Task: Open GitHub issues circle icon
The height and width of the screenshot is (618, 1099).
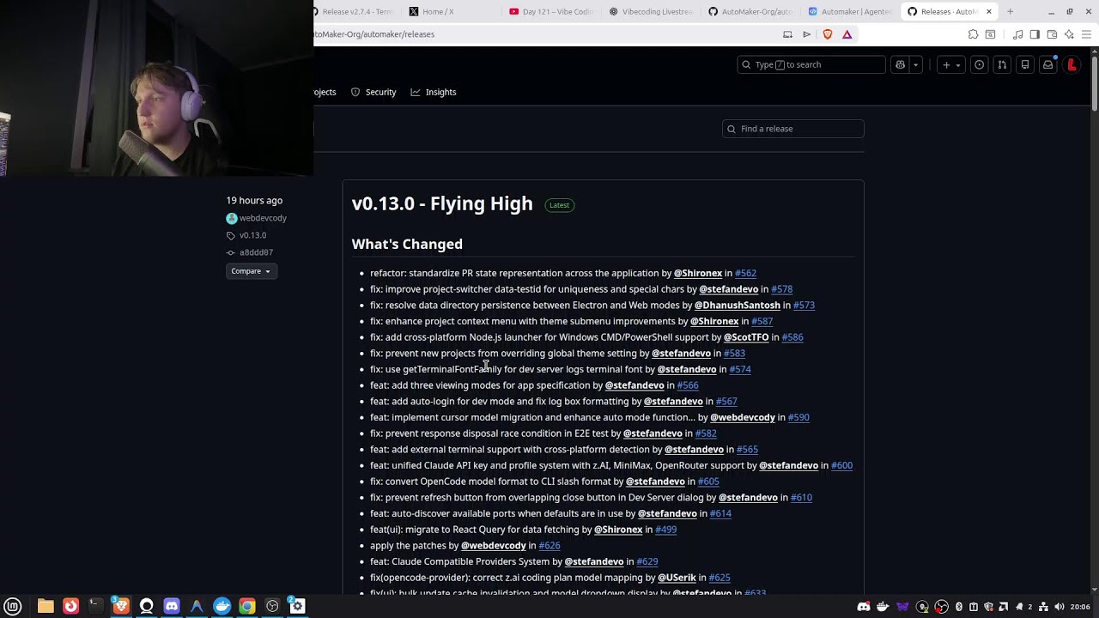Action: pos(979,64)
